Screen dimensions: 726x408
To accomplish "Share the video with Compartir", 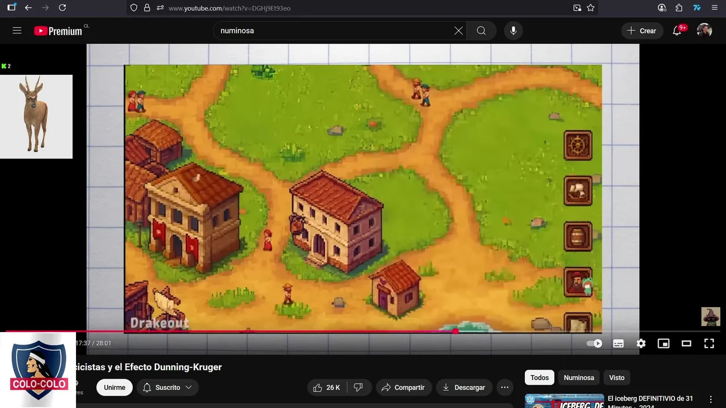I will pyautogui.click(x=403, y=388).
